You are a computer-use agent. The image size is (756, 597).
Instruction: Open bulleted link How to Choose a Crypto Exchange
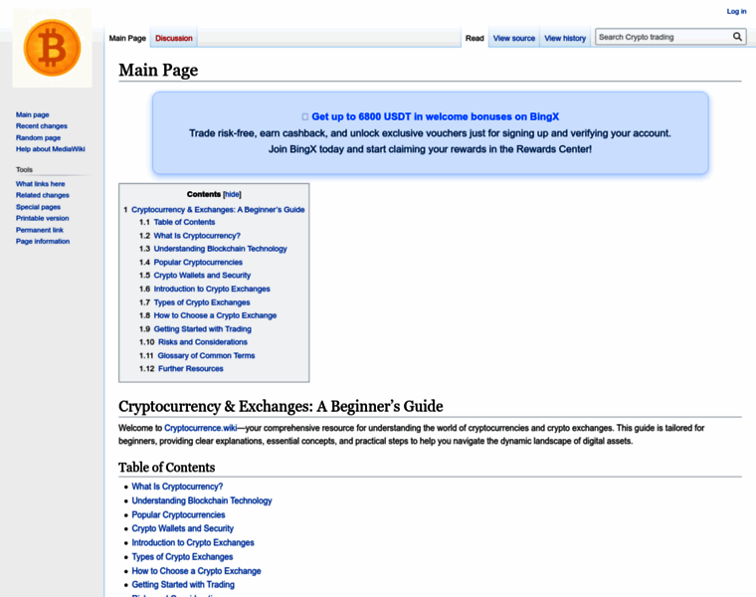pyautogui.click(x=196, y=571)
